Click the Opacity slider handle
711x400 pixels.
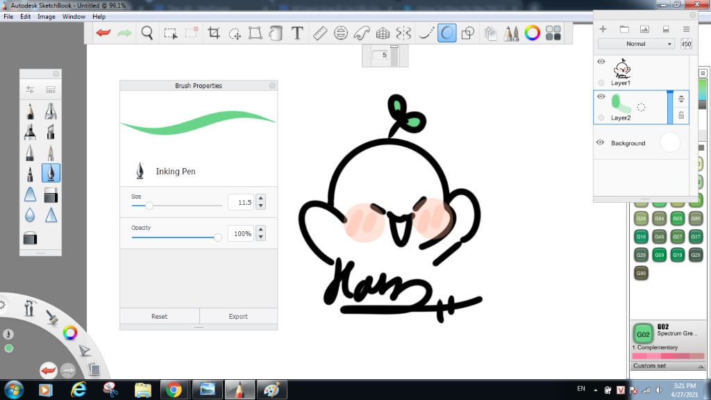click(217, 237)
